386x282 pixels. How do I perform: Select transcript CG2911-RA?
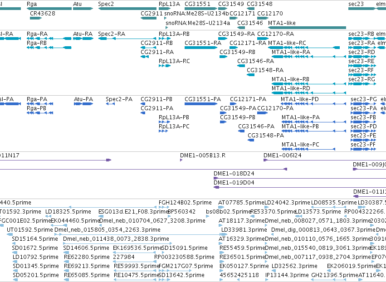(x=145, y=57)
